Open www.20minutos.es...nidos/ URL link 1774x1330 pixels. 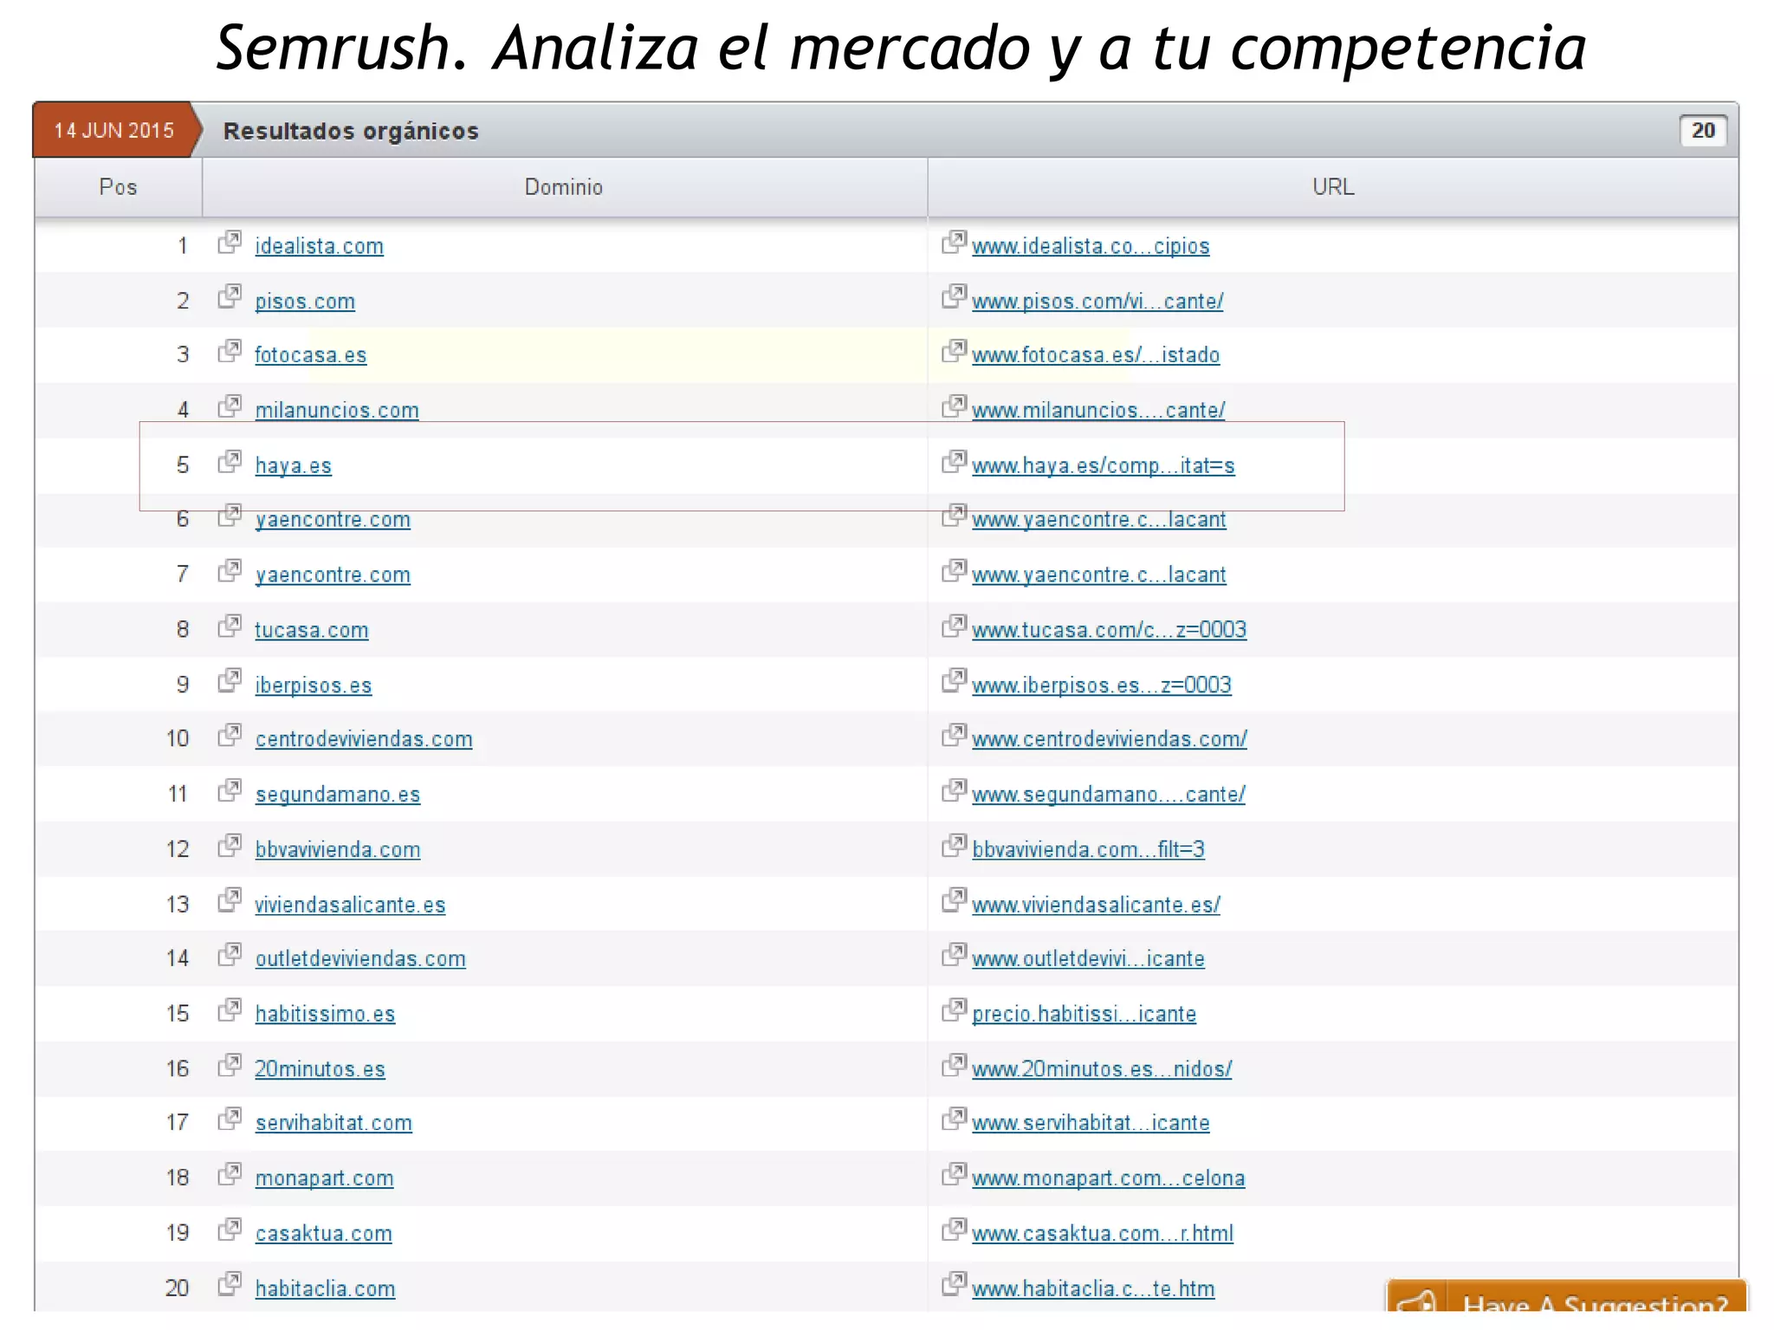pyautogui.click(x=1102, y=1069)
